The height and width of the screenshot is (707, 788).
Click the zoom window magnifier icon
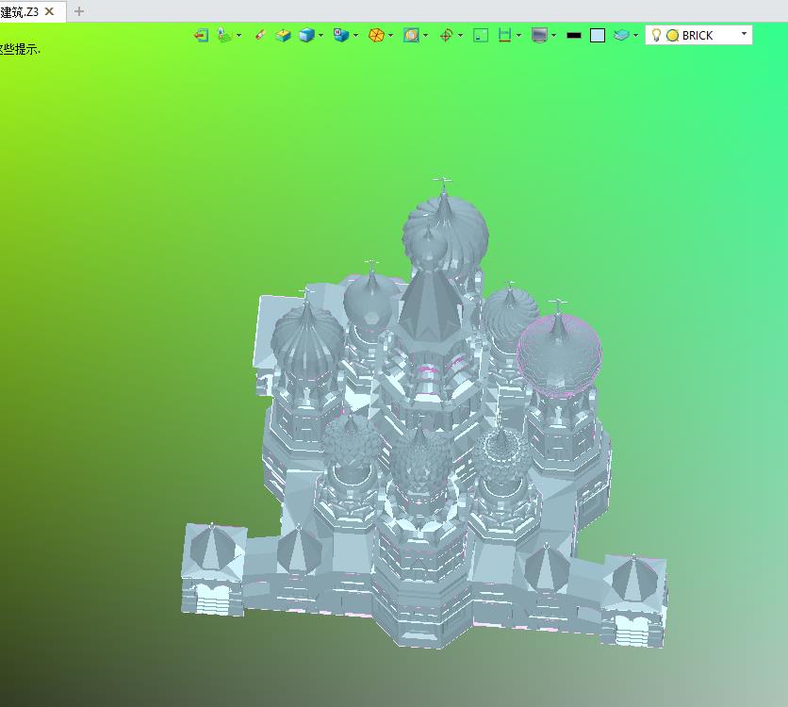[x=411, y=35]
